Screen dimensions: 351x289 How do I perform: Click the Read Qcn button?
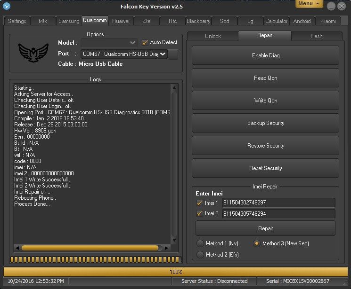pyautogui.click(x=266, y=78)
